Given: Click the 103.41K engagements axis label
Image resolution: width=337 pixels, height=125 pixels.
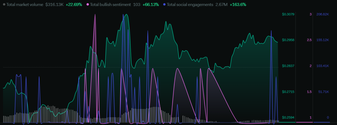Looking at the screenshot, I should point(323,66).
